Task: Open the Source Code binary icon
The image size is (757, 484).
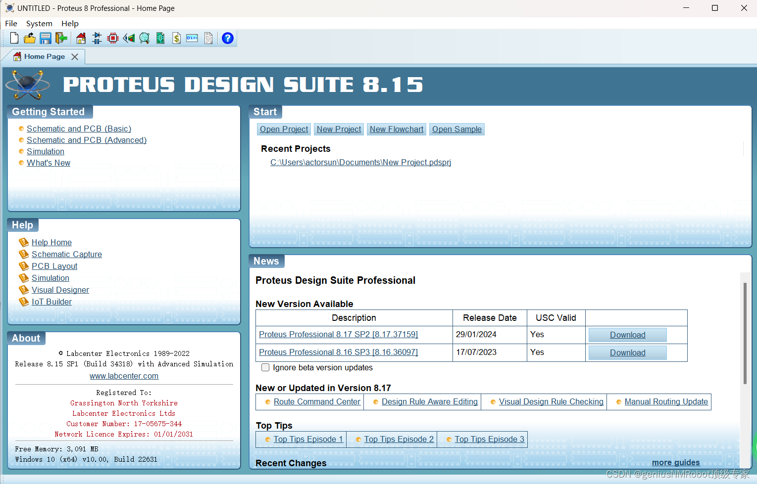Action: [x=192, y=38]
